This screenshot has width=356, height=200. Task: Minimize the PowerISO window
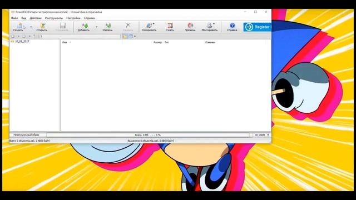(245, 12)
